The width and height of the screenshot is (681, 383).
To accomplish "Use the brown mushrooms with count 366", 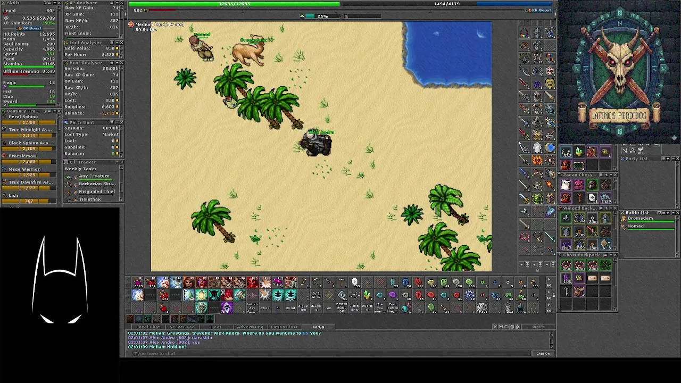I will (533, 282).
